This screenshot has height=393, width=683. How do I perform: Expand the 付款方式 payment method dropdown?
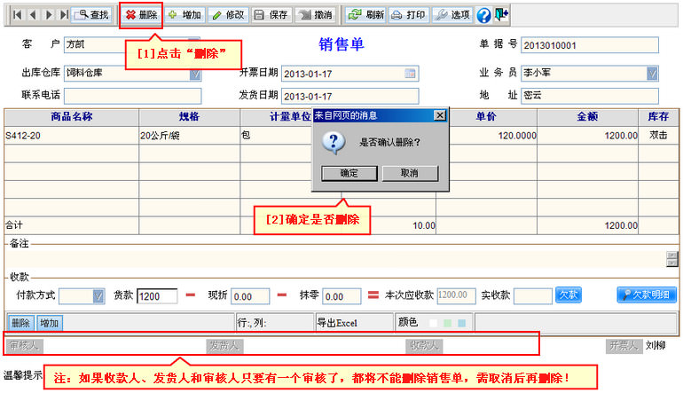[98, 295]
